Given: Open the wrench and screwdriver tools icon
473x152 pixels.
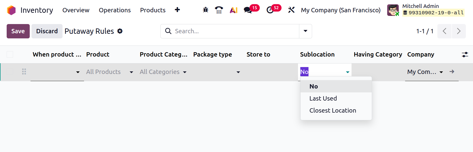Looking at the screenshot, I should (291, 10).
